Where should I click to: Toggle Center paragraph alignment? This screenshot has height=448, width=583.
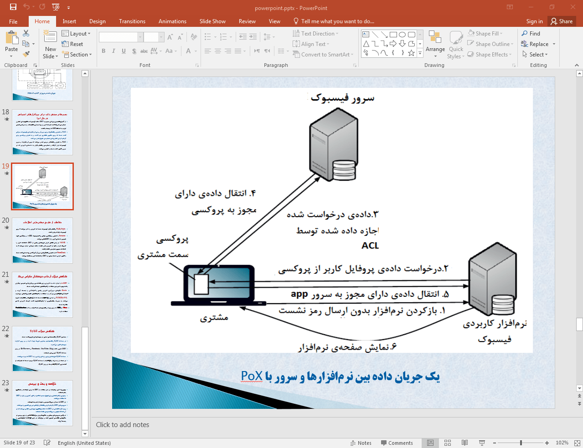[x=218, y=51]
